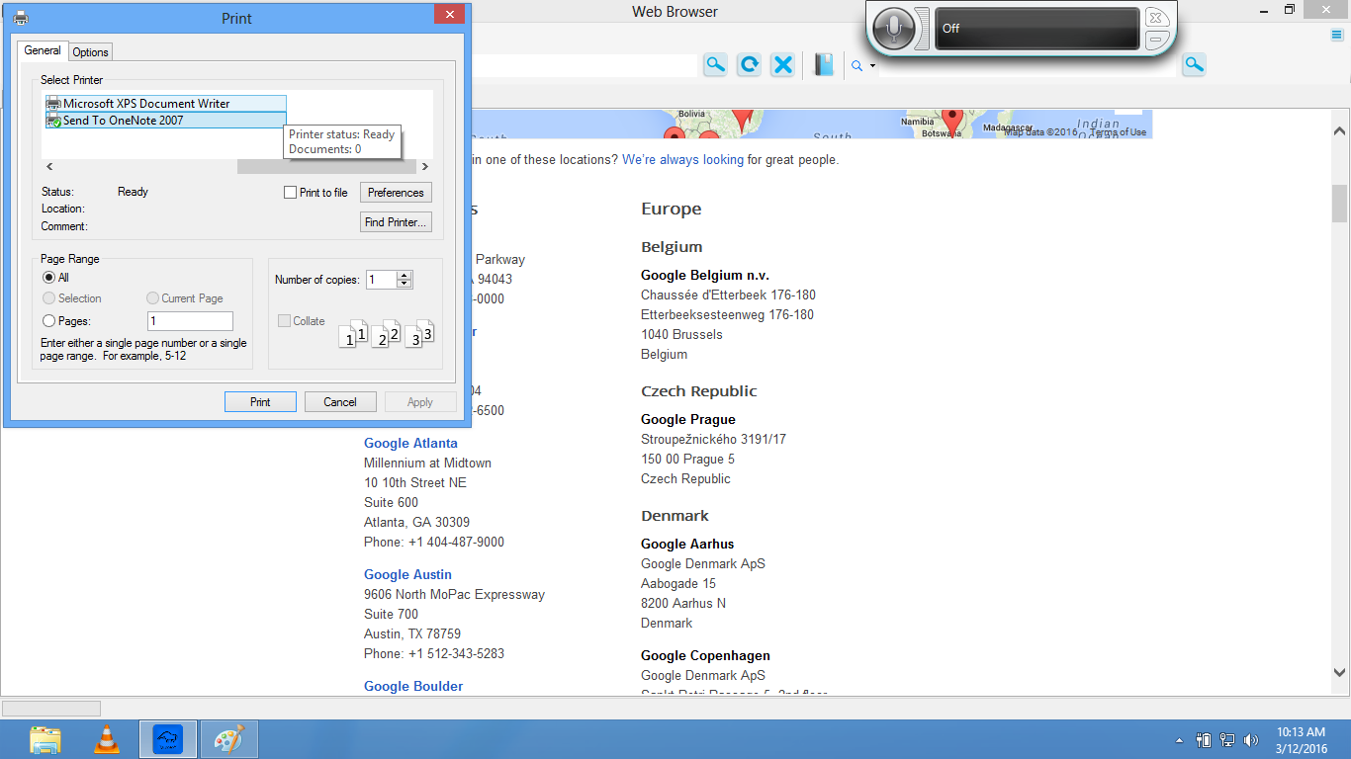Click the printer list horizontal scrollbar
1351x759 pixels.
(x=326, y=167)
